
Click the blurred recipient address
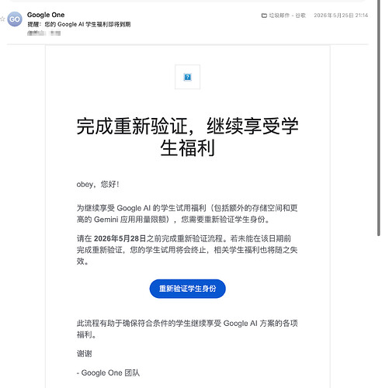tap(43, 33)
